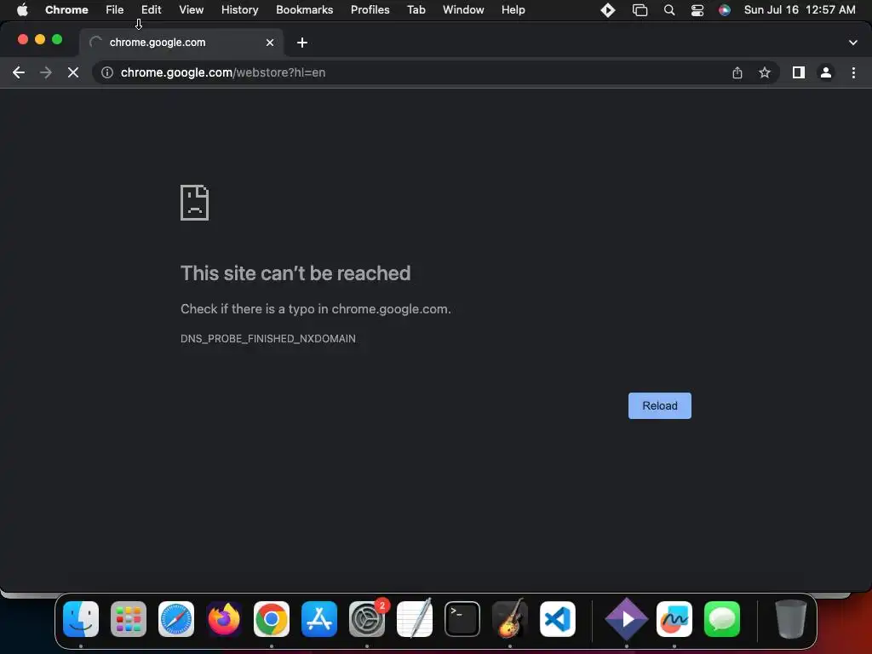Click the overlapping-windows menu bar icon
This screenshot has width=872, height=654.
640,10
